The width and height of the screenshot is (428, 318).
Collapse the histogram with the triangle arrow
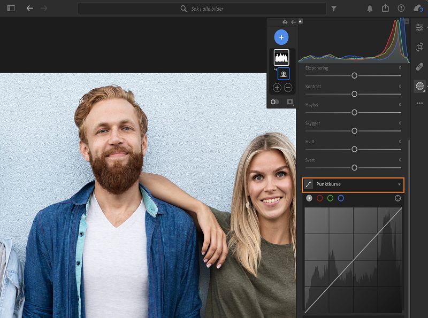point(300,22)
